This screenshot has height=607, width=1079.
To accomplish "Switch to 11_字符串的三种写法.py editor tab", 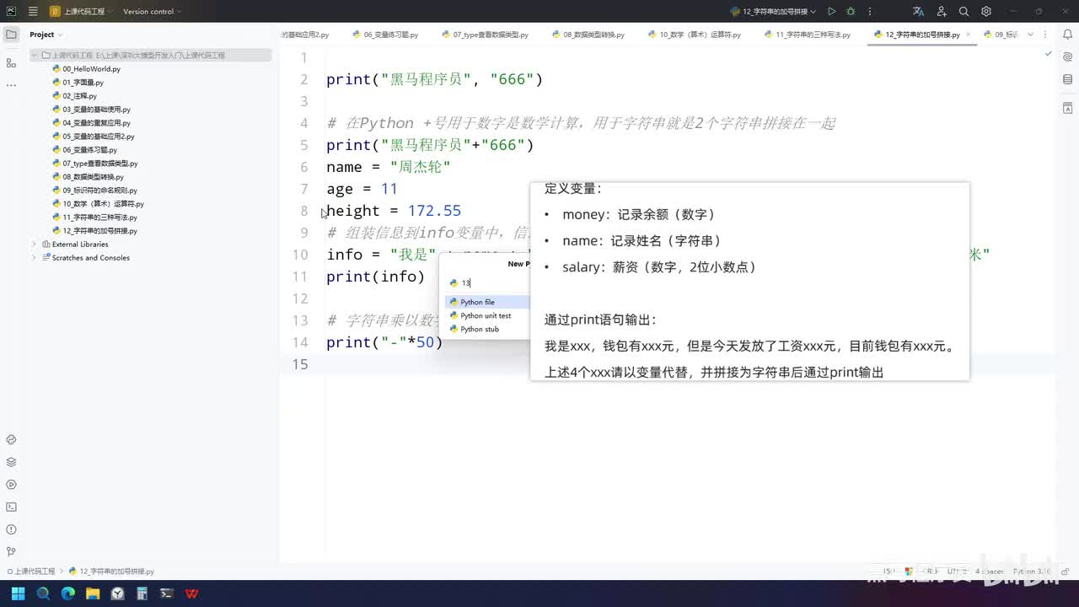I will [x=807, y=35].
